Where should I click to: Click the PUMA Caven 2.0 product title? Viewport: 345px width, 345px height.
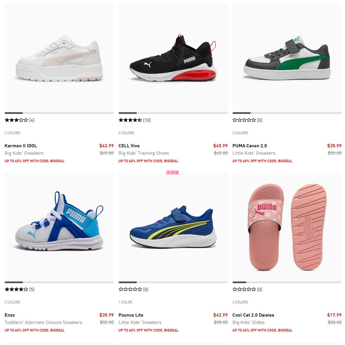pos(250,146)
